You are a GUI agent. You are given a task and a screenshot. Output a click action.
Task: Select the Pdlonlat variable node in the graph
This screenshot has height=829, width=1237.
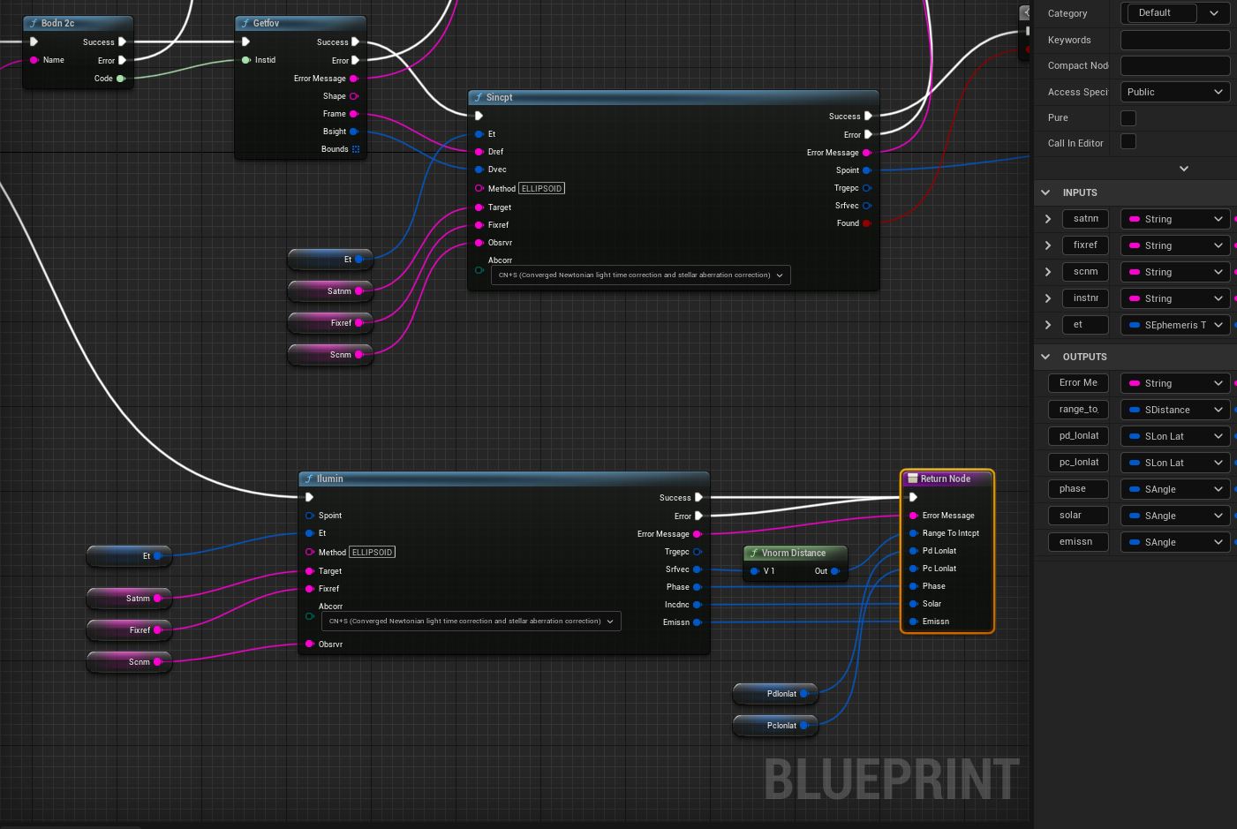coord(775,694)
